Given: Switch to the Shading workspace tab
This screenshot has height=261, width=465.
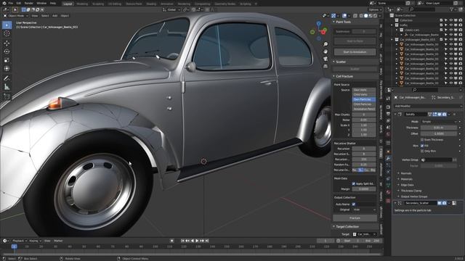Looking at the screenshot, I should tap(151, 4).
